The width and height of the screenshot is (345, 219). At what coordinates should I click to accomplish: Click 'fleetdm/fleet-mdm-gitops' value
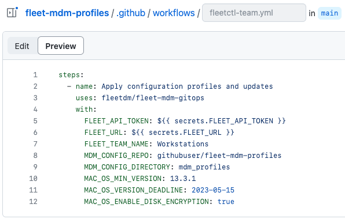click(x=153, y=97)
